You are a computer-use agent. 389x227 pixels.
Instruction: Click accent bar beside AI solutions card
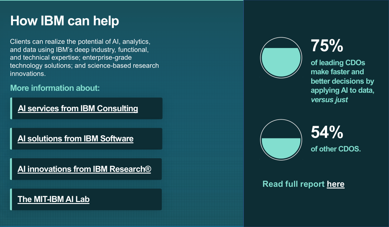tap(11, 139)
